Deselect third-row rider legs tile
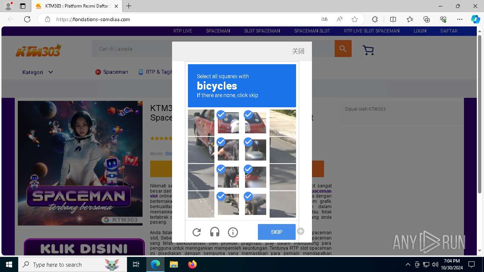This screenshot has width=484, height=272. pos(228,177)
